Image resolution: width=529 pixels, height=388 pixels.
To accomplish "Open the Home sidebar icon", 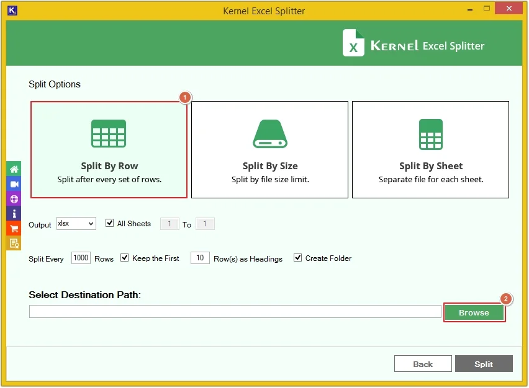I will 14,169.
